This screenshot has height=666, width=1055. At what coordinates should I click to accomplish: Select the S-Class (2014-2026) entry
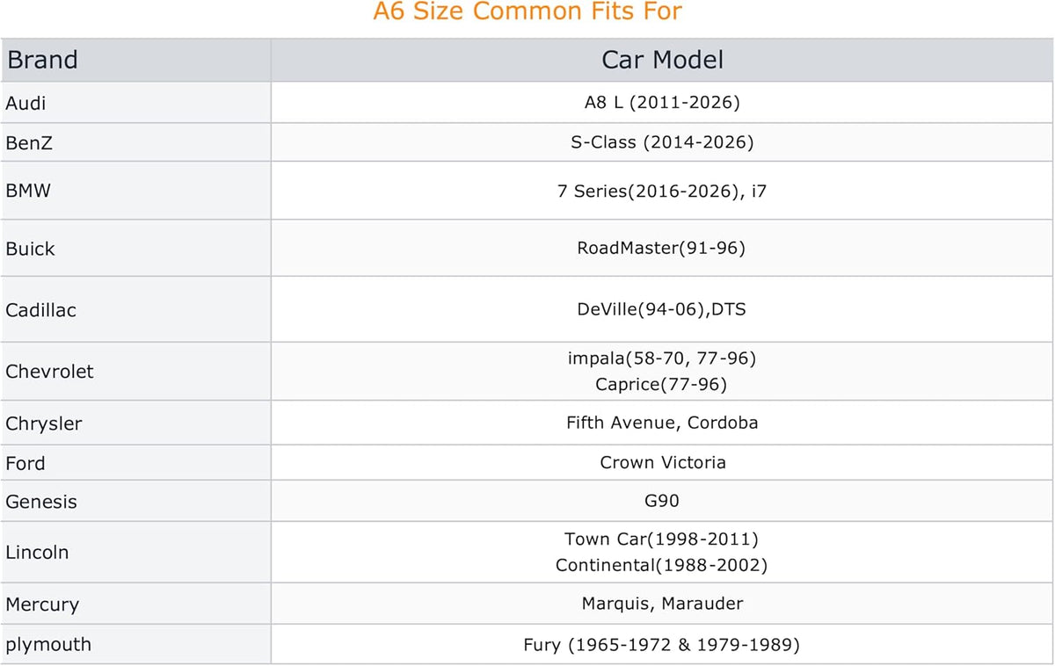coord(662,142)
